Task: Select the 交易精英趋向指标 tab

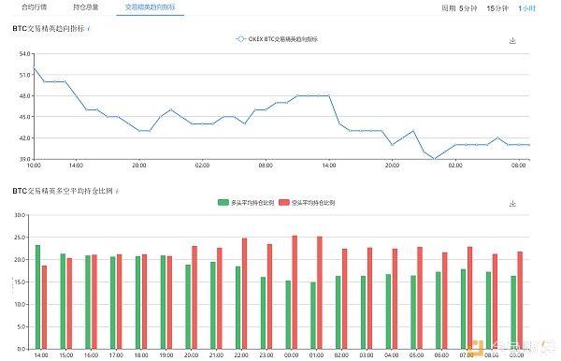Action: coord(150,7)
